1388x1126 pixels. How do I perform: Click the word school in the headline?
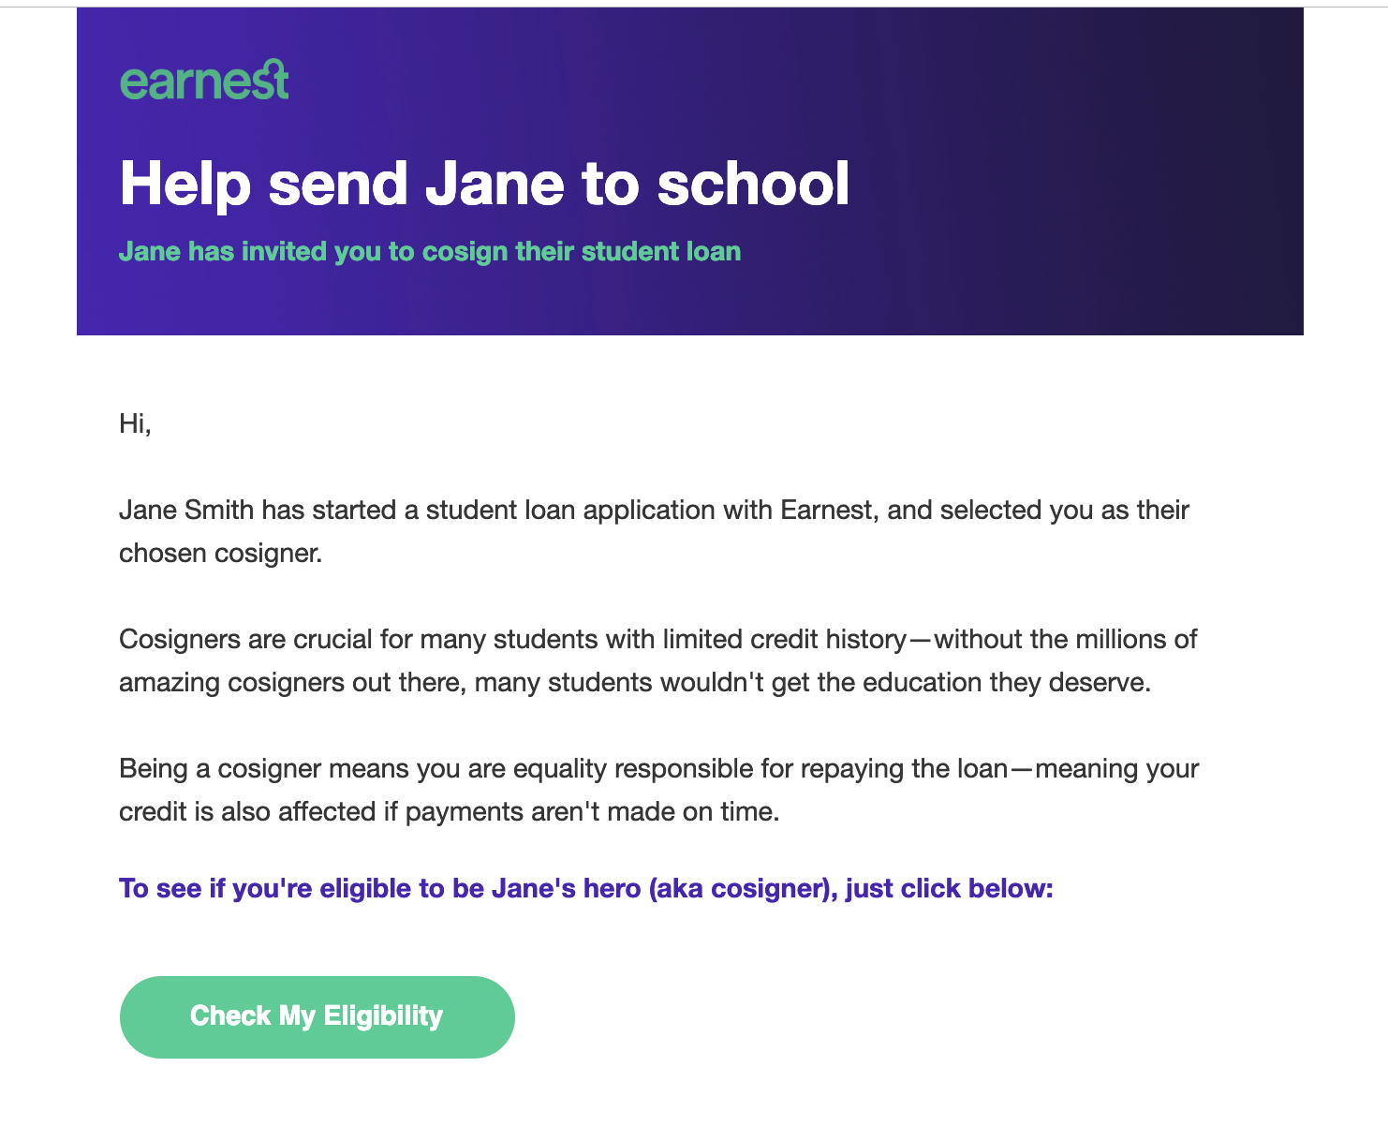[754, 183]
